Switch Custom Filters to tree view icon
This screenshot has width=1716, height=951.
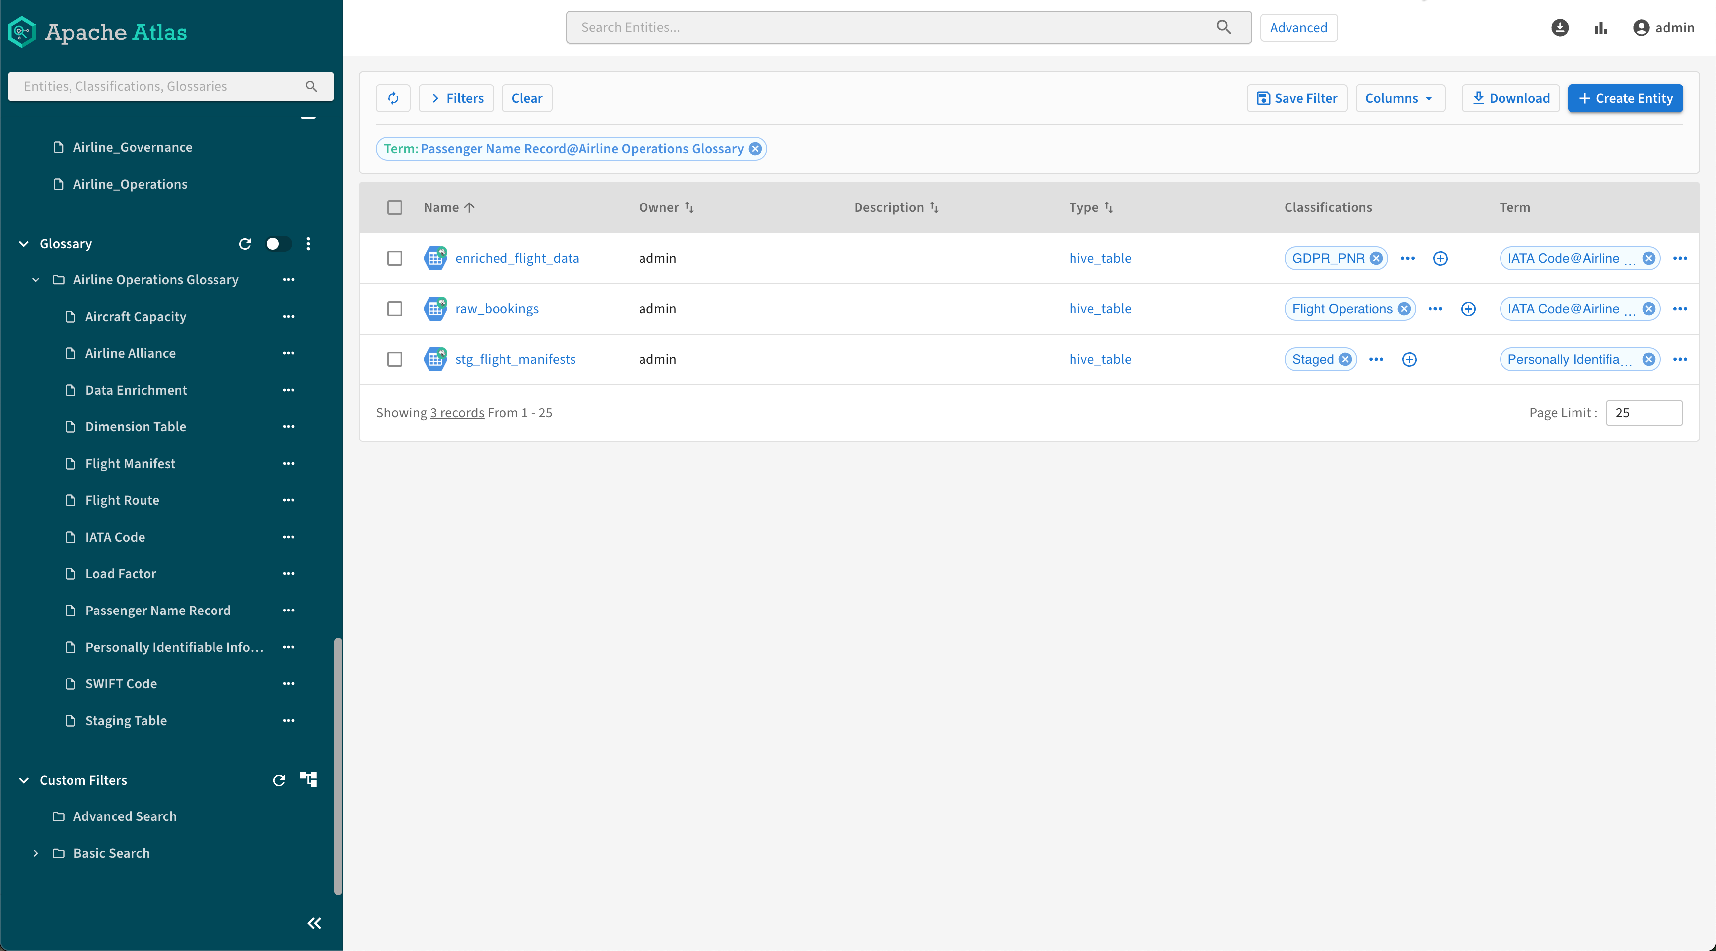point(308,779)
